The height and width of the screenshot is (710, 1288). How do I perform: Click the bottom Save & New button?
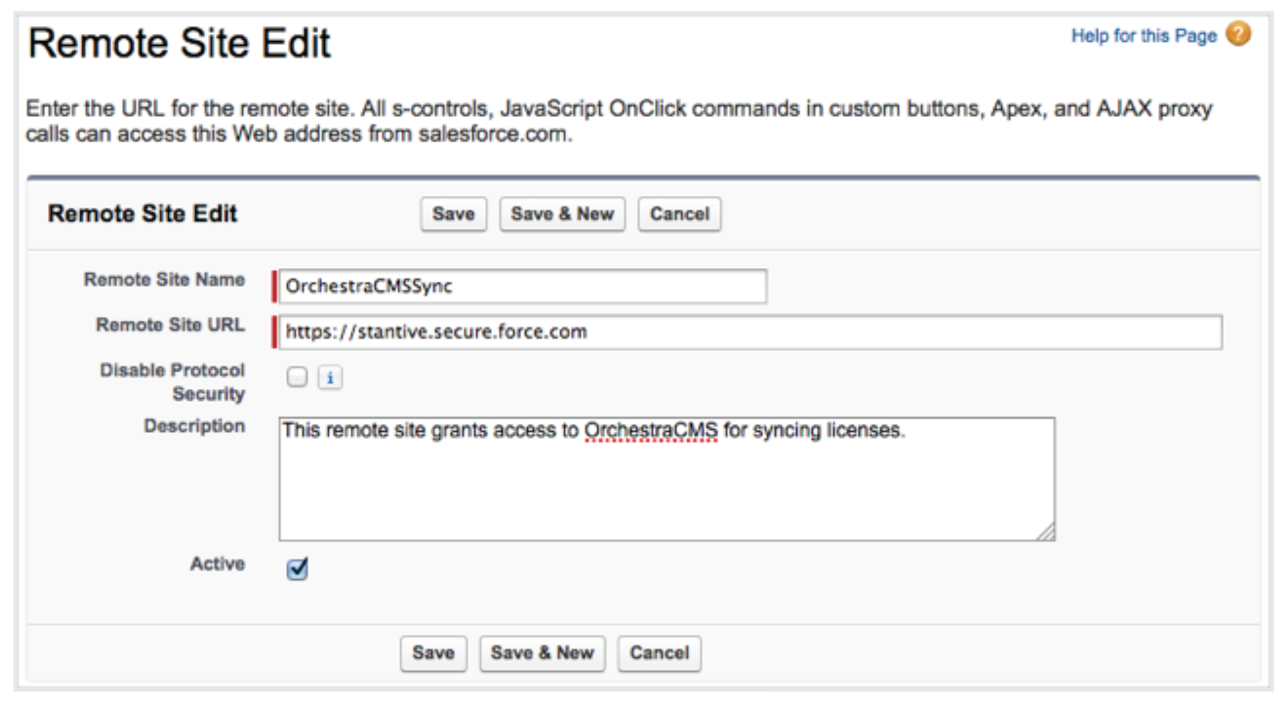(x=543, y=653)
